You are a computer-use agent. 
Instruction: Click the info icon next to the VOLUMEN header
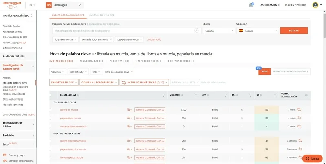(x=182, y=95)
